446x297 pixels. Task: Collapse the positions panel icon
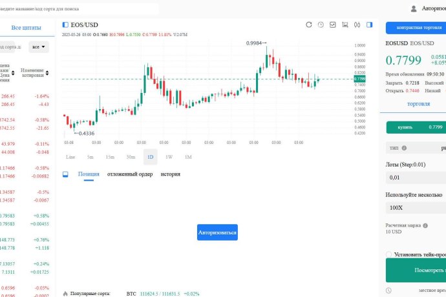(x=65, y=174)
